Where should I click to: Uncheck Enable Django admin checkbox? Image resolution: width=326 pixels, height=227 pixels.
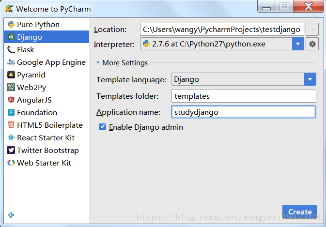click(102, 127)
